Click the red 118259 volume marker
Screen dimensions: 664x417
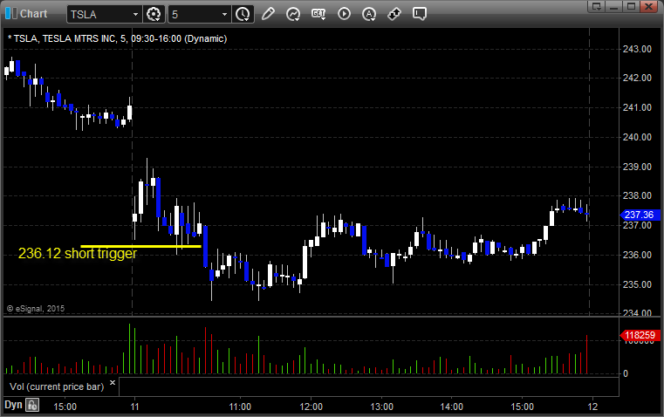[640, 335]
